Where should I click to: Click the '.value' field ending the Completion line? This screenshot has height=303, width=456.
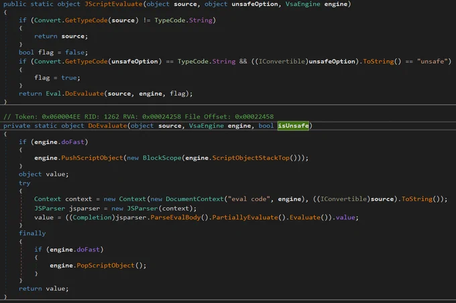[345, 218]
